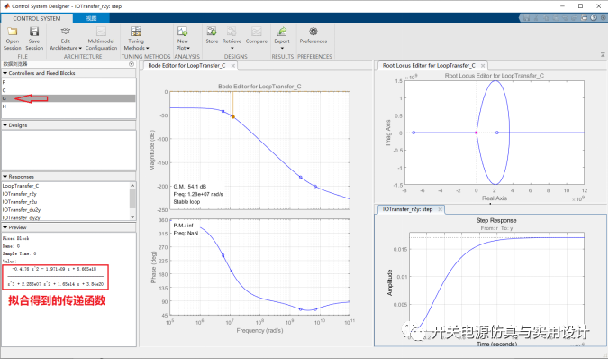Close the Bode Editor tab
Screen dimensions: 609x359
[233, 65]
